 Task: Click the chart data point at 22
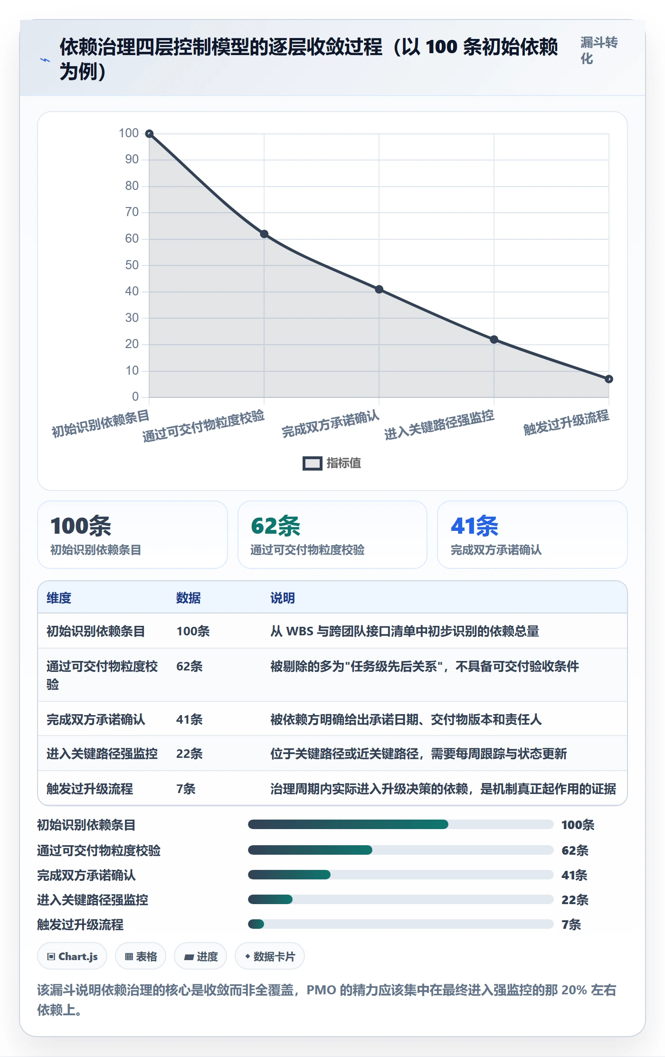pyautogui.click(x=494, y=340)
